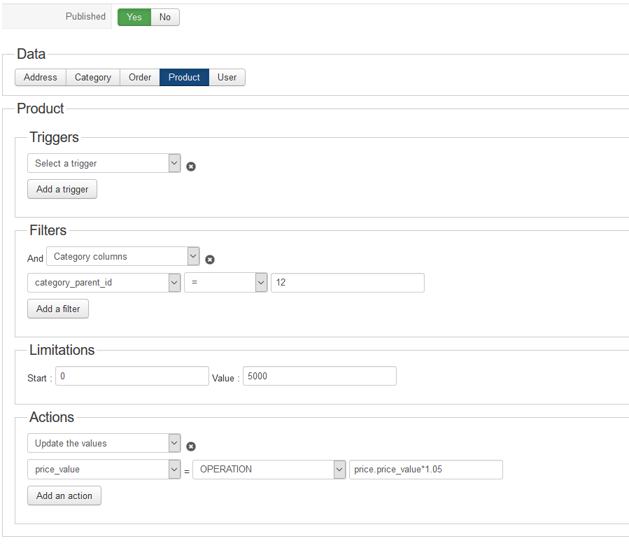Image resolution: width=629 pixels, height=548 pixels.
Task: Set Published to No
Action: point(165,17)
